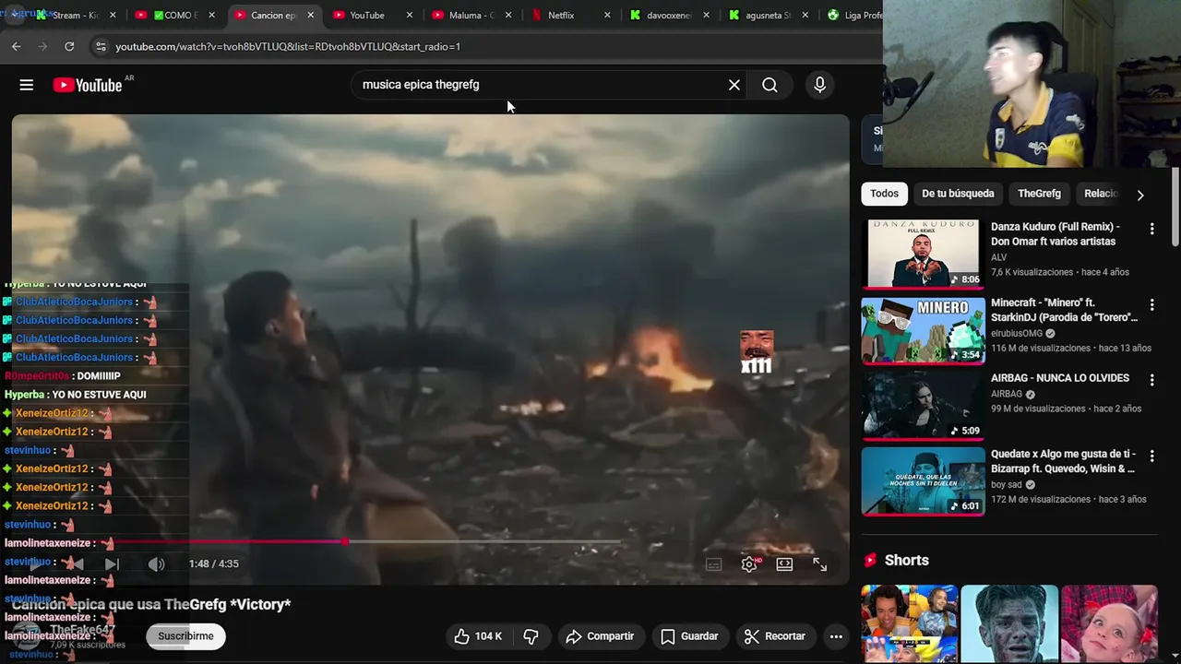Open options menu for AIRBAG video

[x=1151, y=380]
